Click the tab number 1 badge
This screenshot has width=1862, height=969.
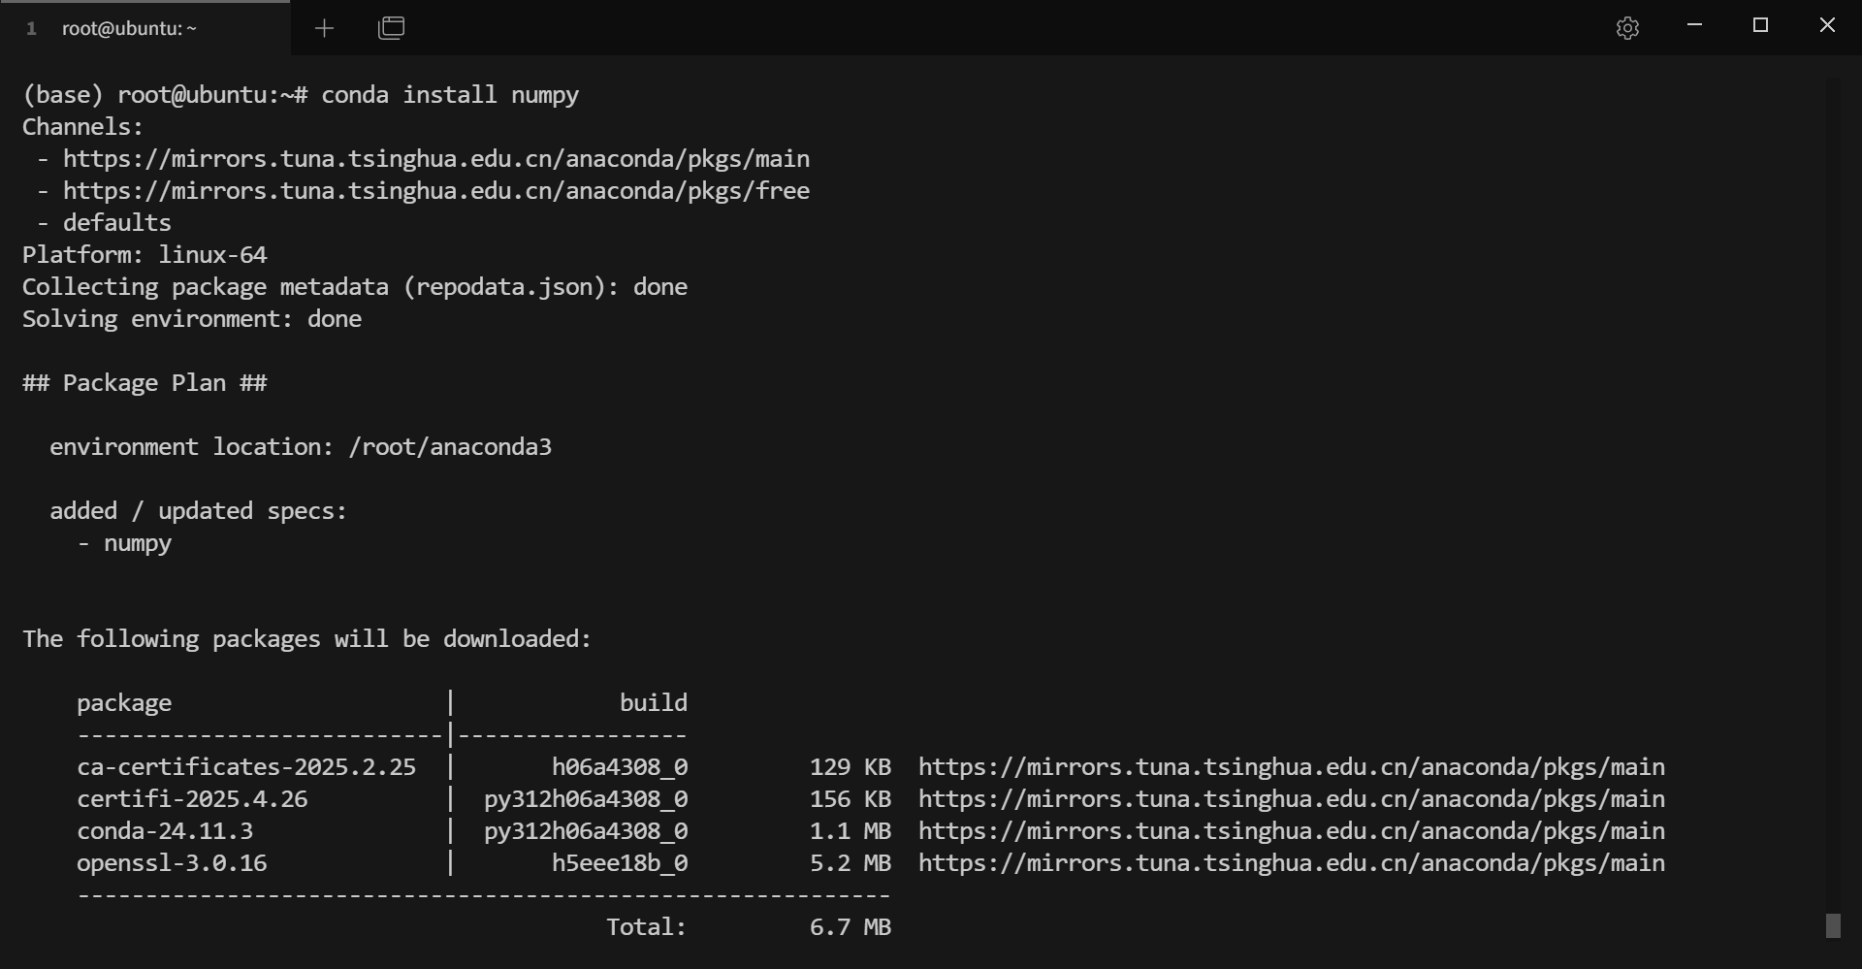coord(31,28)
